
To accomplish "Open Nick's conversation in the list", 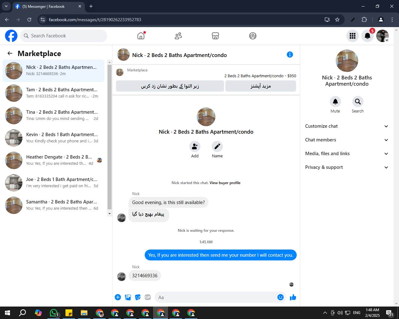I will coord(53,71).
